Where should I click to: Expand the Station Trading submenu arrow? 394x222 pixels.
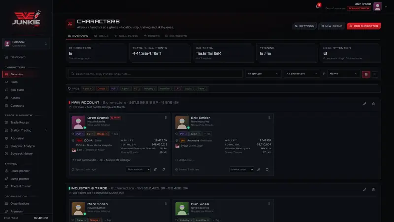point(46,130)
